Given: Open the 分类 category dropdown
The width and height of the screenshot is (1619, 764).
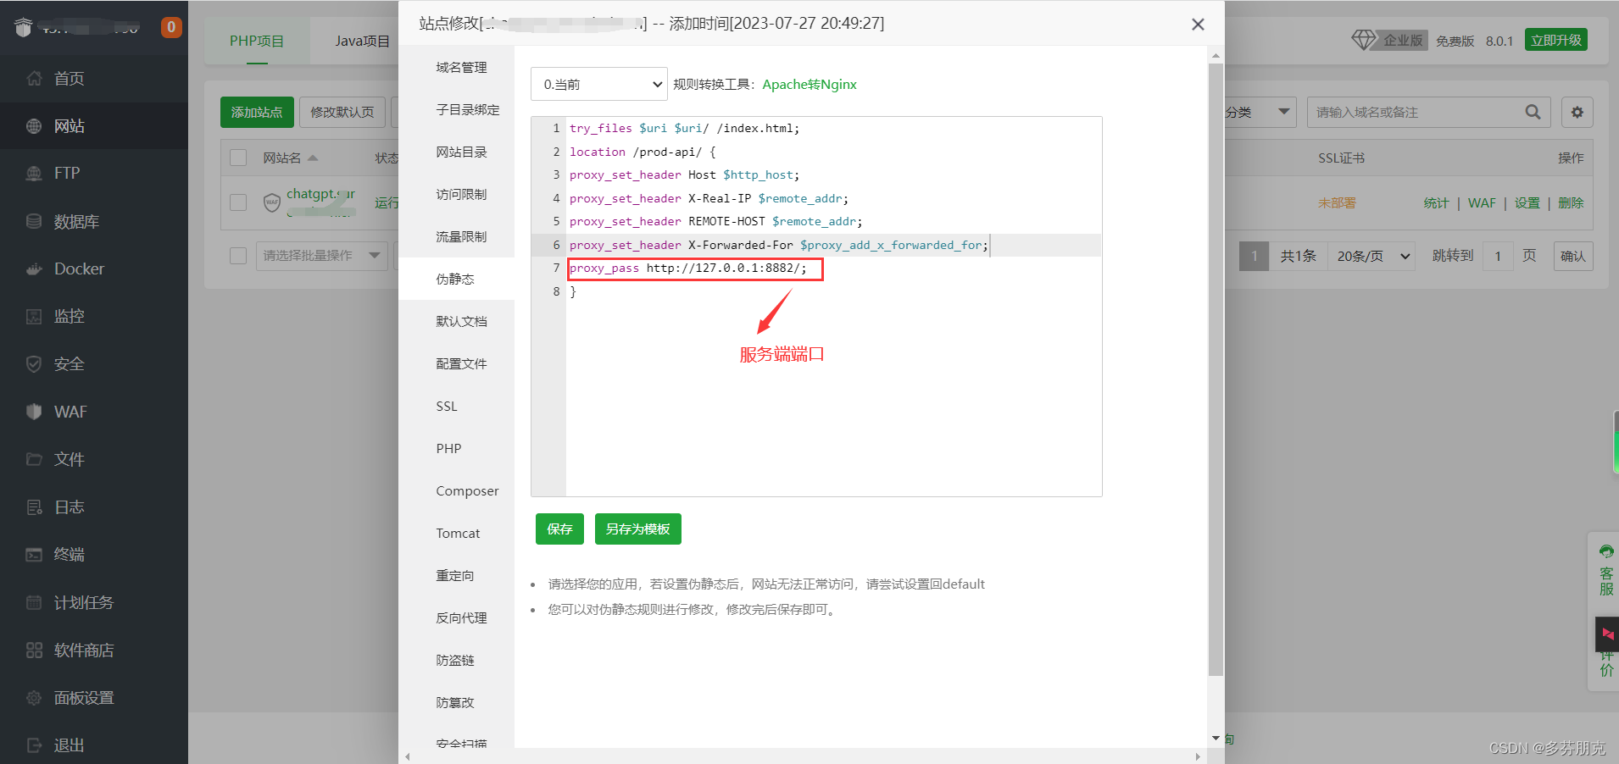Looking at the screenshot, I should pos(1260,112).
